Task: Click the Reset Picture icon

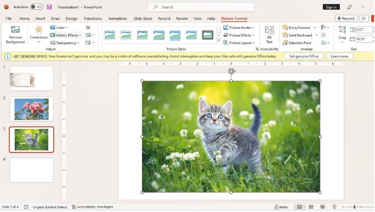Action: pyautogui.click(x=90, y=43)
